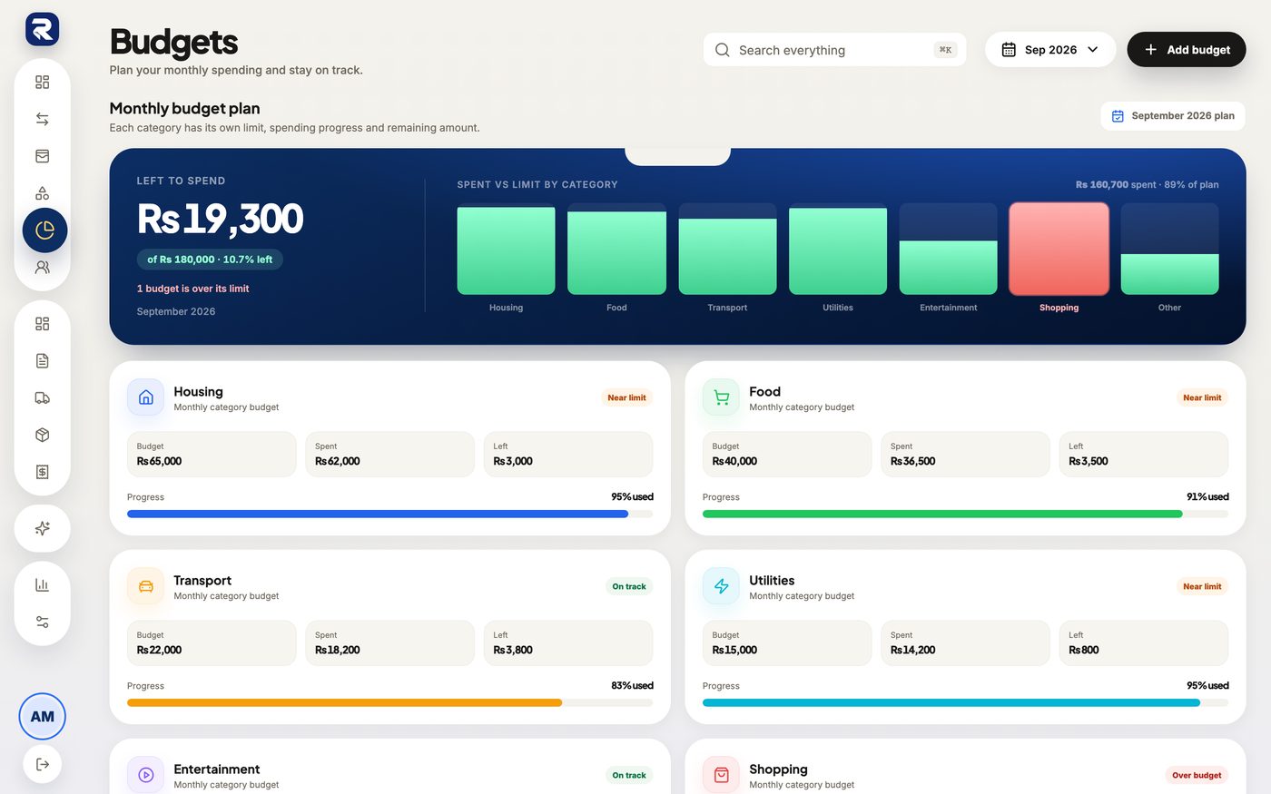The height and width of the screenshot is (794, 1271).
Task: Click the Utilities teal progress bar
Action: click(x=965, y=702)
